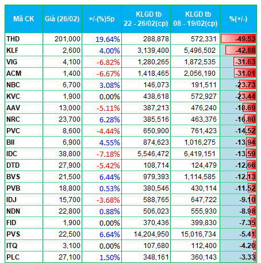
Task: Click the PLC ticker cell
Action: pos(24,257)
